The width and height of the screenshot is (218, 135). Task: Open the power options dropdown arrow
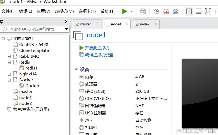click(x=131, y=11)
